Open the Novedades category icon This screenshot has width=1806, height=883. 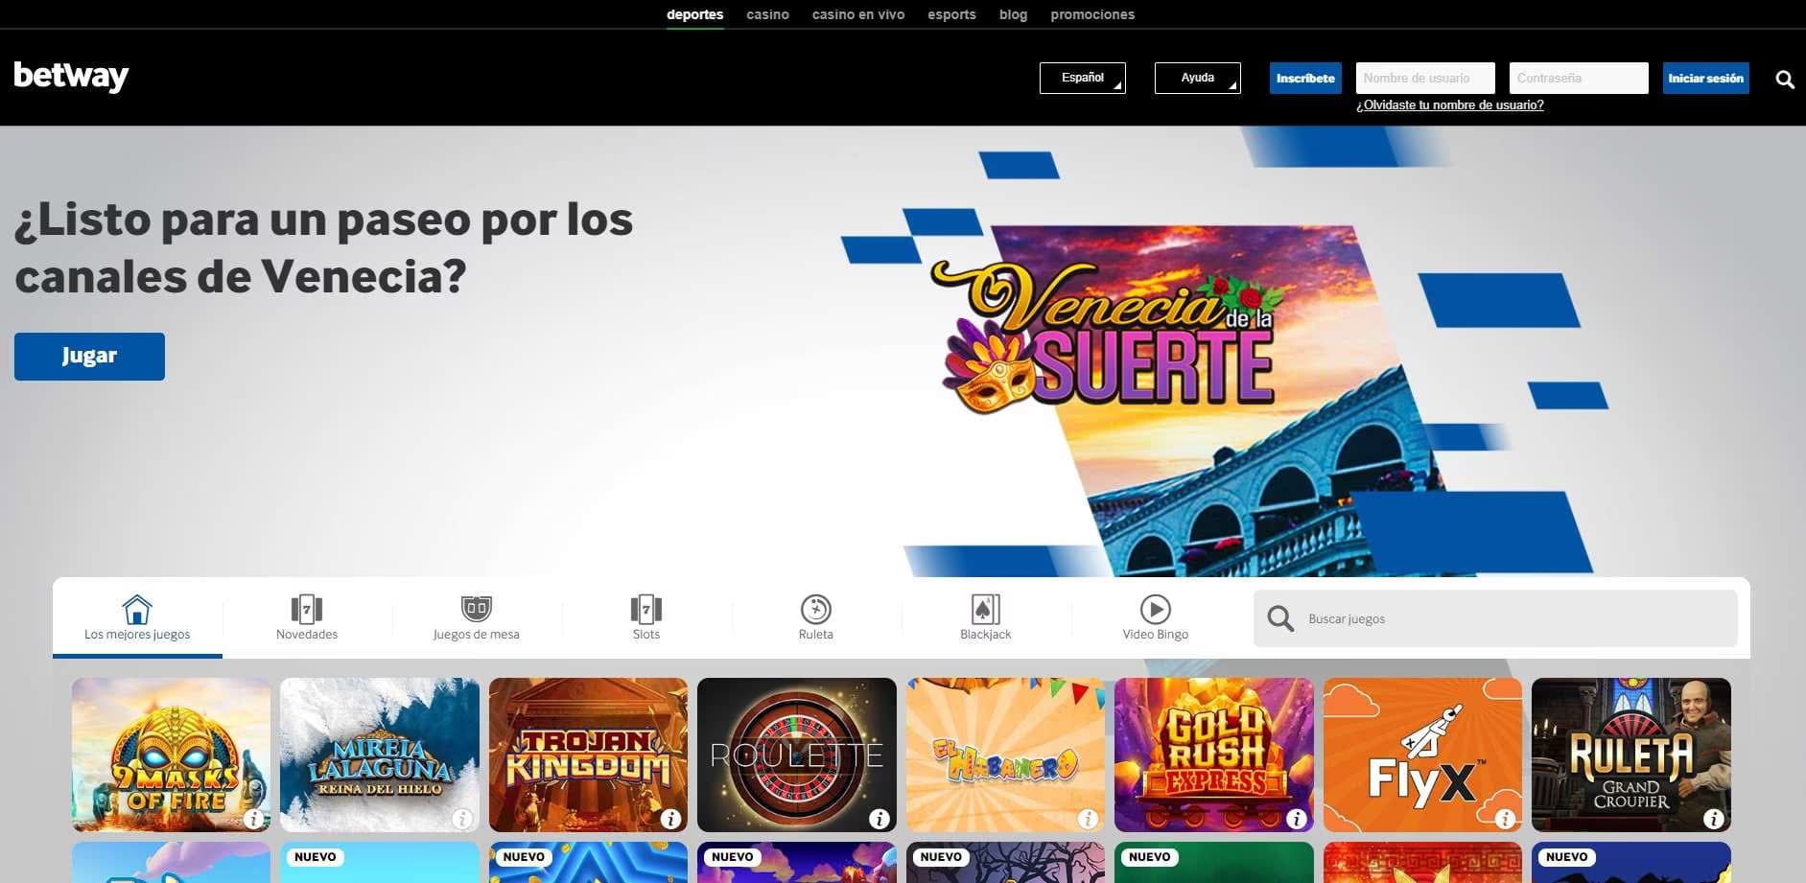point(306,608)
